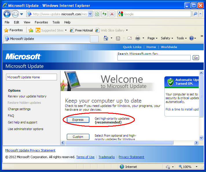This screenshot has width=206, height=172.
Task: Click Change settings option
Action: tap(19, 109)
